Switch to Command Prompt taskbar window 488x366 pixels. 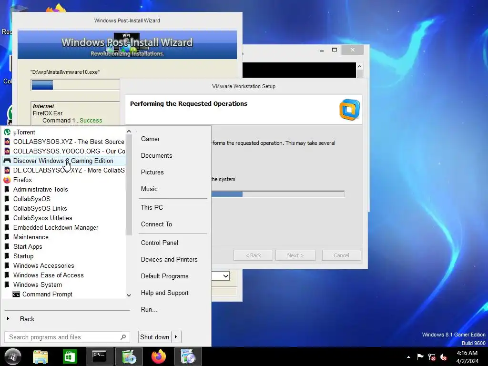click(99, 356)
